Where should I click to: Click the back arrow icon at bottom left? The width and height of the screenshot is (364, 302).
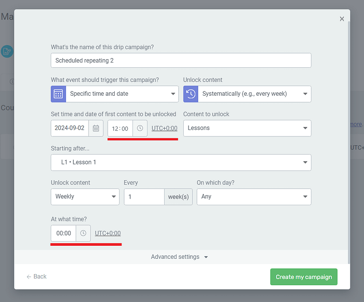[x=29, y=277]
